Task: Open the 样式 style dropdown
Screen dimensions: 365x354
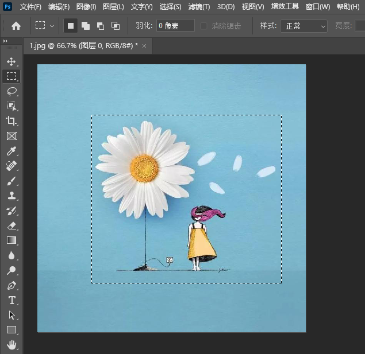Action: pyautogui.click(x=303, y=26)
